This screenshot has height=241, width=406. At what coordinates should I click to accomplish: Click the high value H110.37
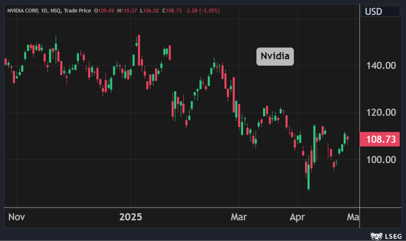pyautogui.click(x=127, y=11)
